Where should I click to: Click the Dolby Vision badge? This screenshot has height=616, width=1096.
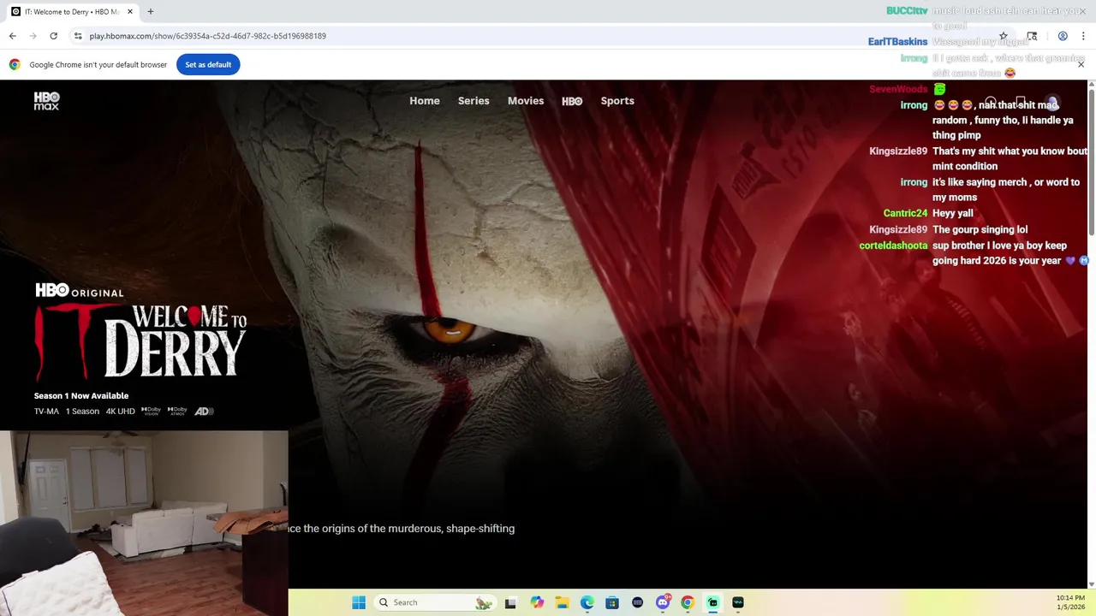tap(152, 412)
